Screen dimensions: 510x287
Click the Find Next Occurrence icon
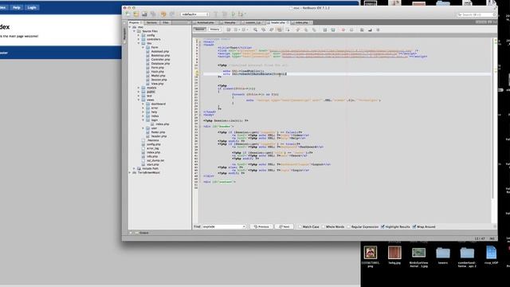coord(271,30)
